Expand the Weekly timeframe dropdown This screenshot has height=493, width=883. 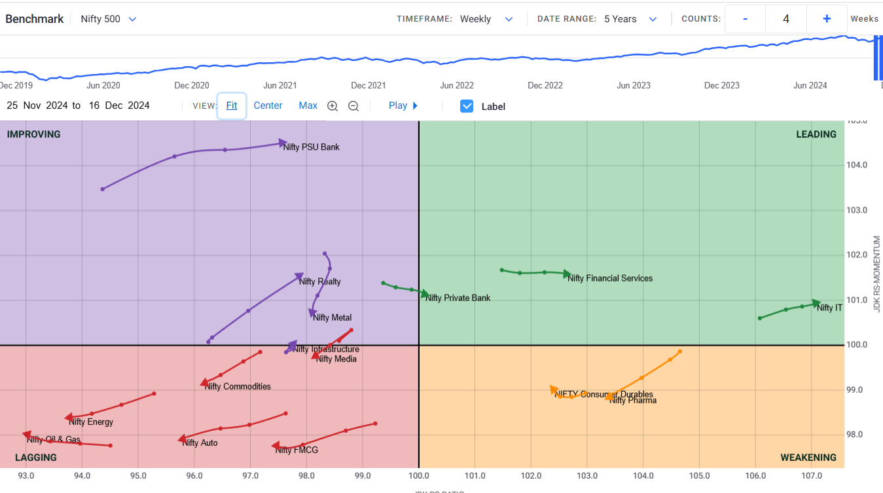pyautogui.click(x=486, y=19)
